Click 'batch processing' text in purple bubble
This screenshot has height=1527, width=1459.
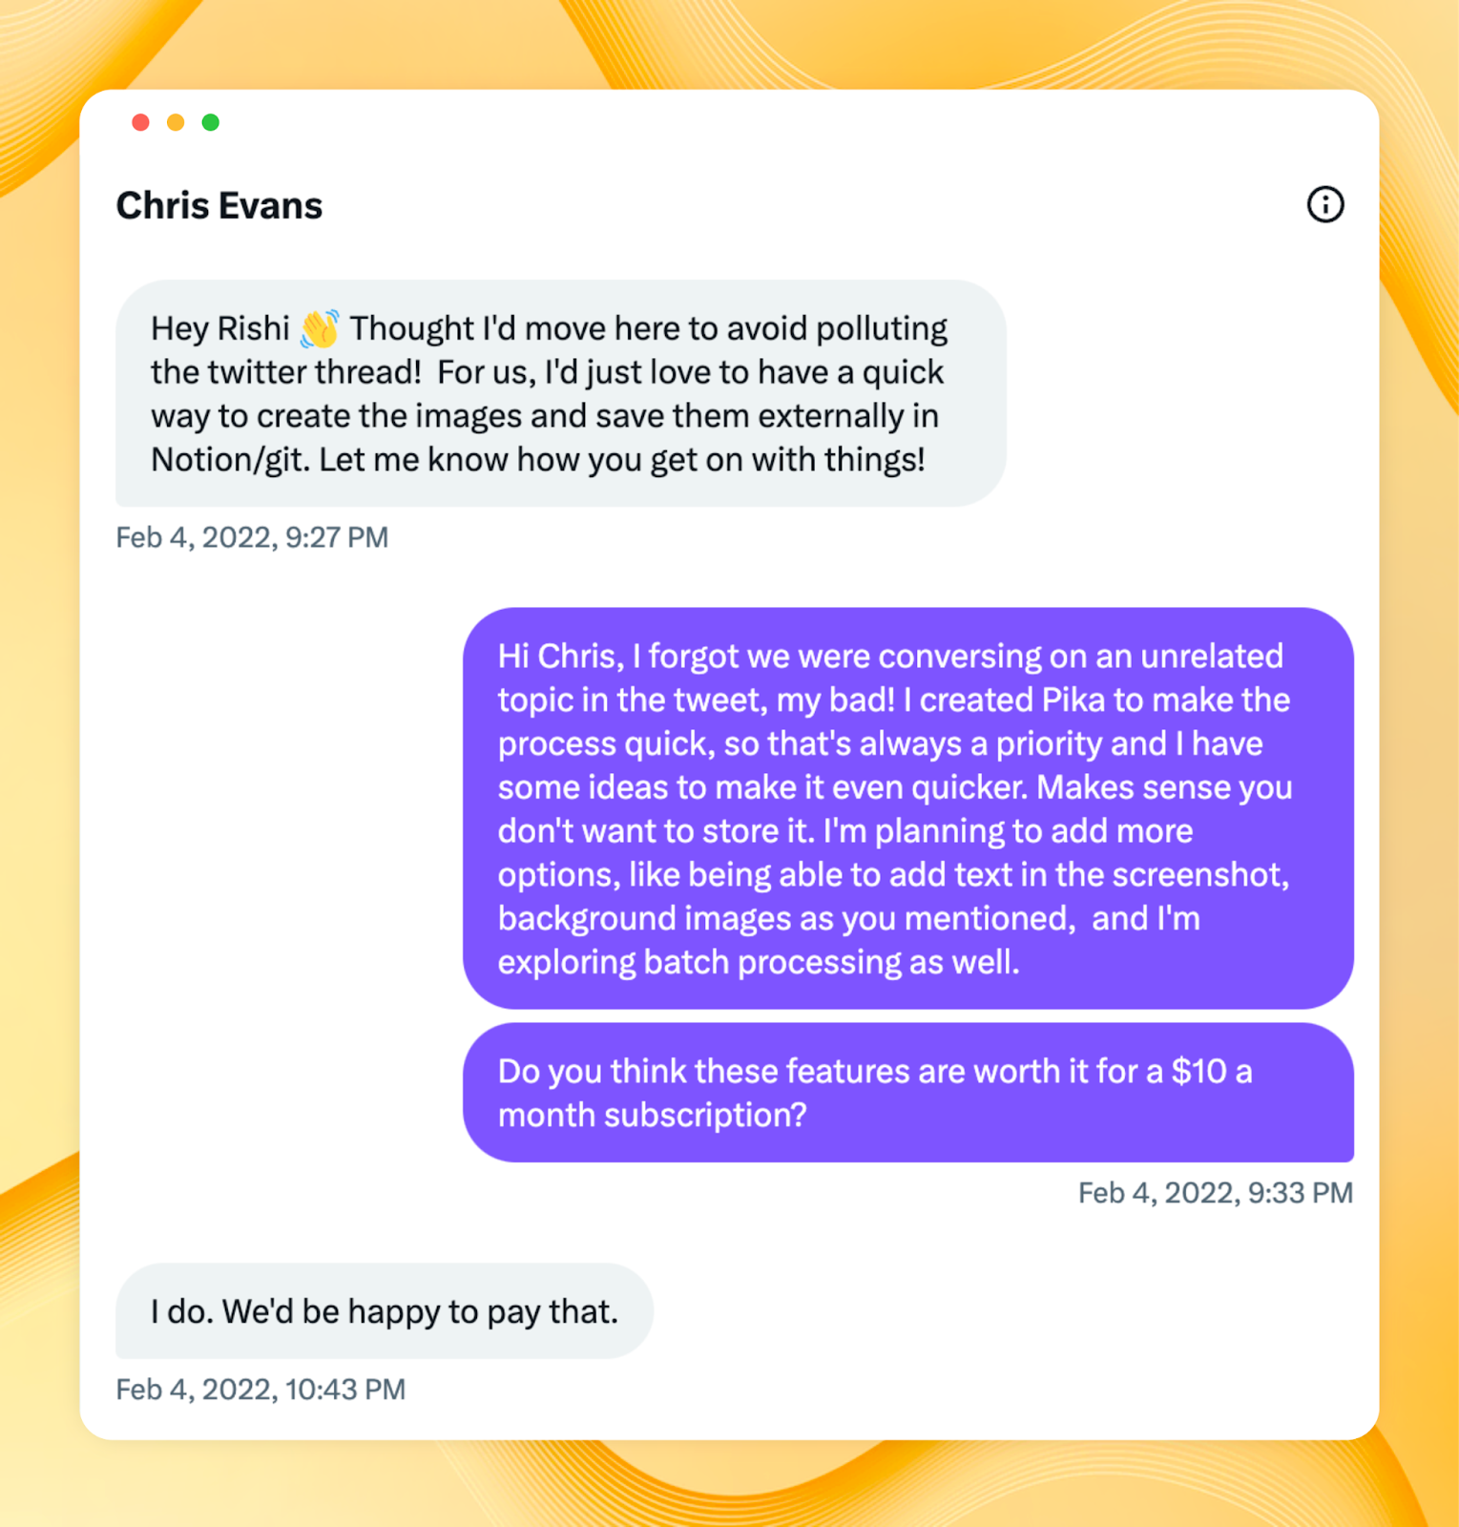pyautogui.click(x=772, y=962)
